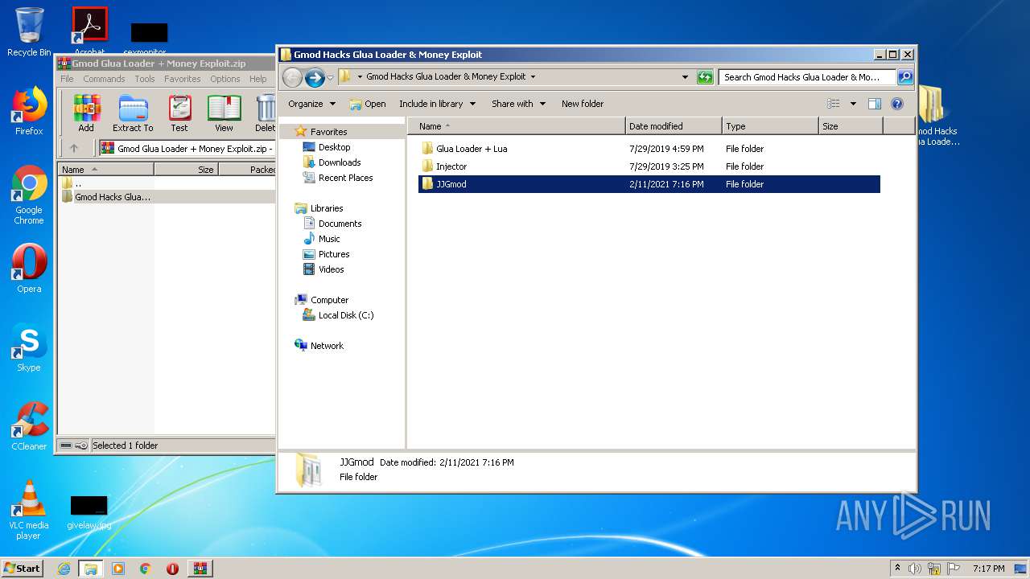Change view using the views icon
The width and height of the screenshot is (1030, 579).
click(834, 104)
